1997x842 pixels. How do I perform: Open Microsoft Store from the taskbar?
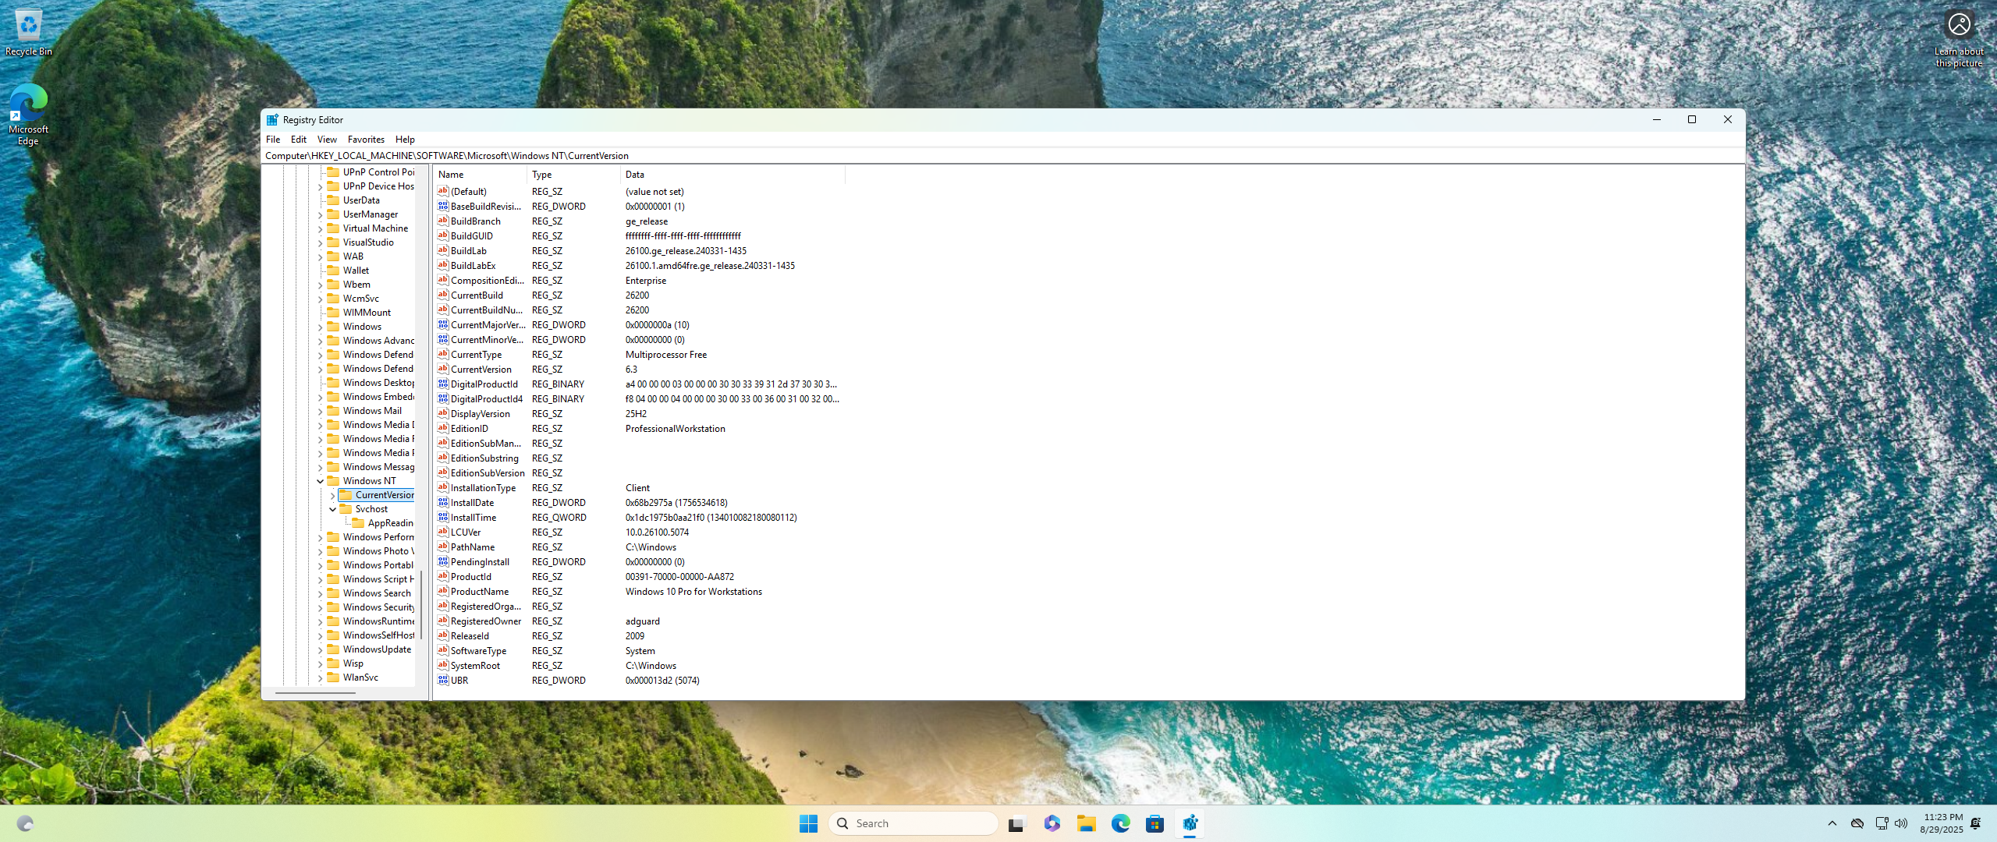tap(1155, 823)
